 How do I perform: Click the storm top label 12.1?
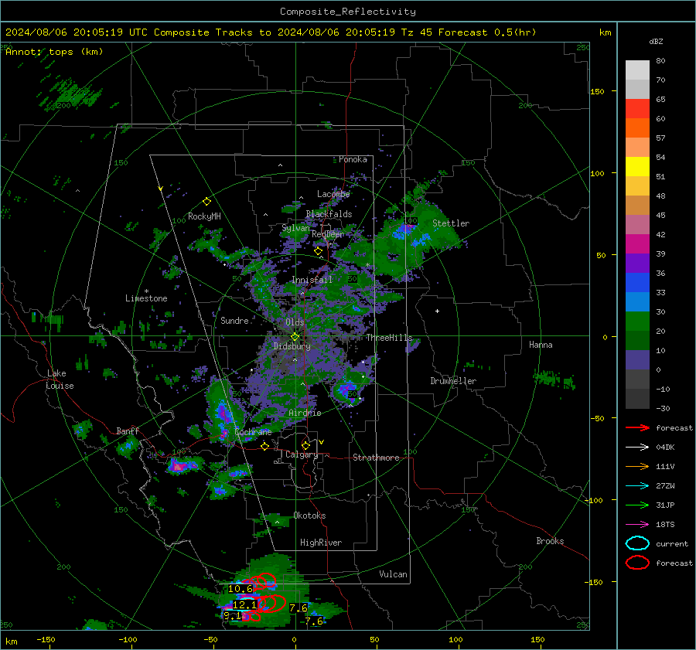244,604
